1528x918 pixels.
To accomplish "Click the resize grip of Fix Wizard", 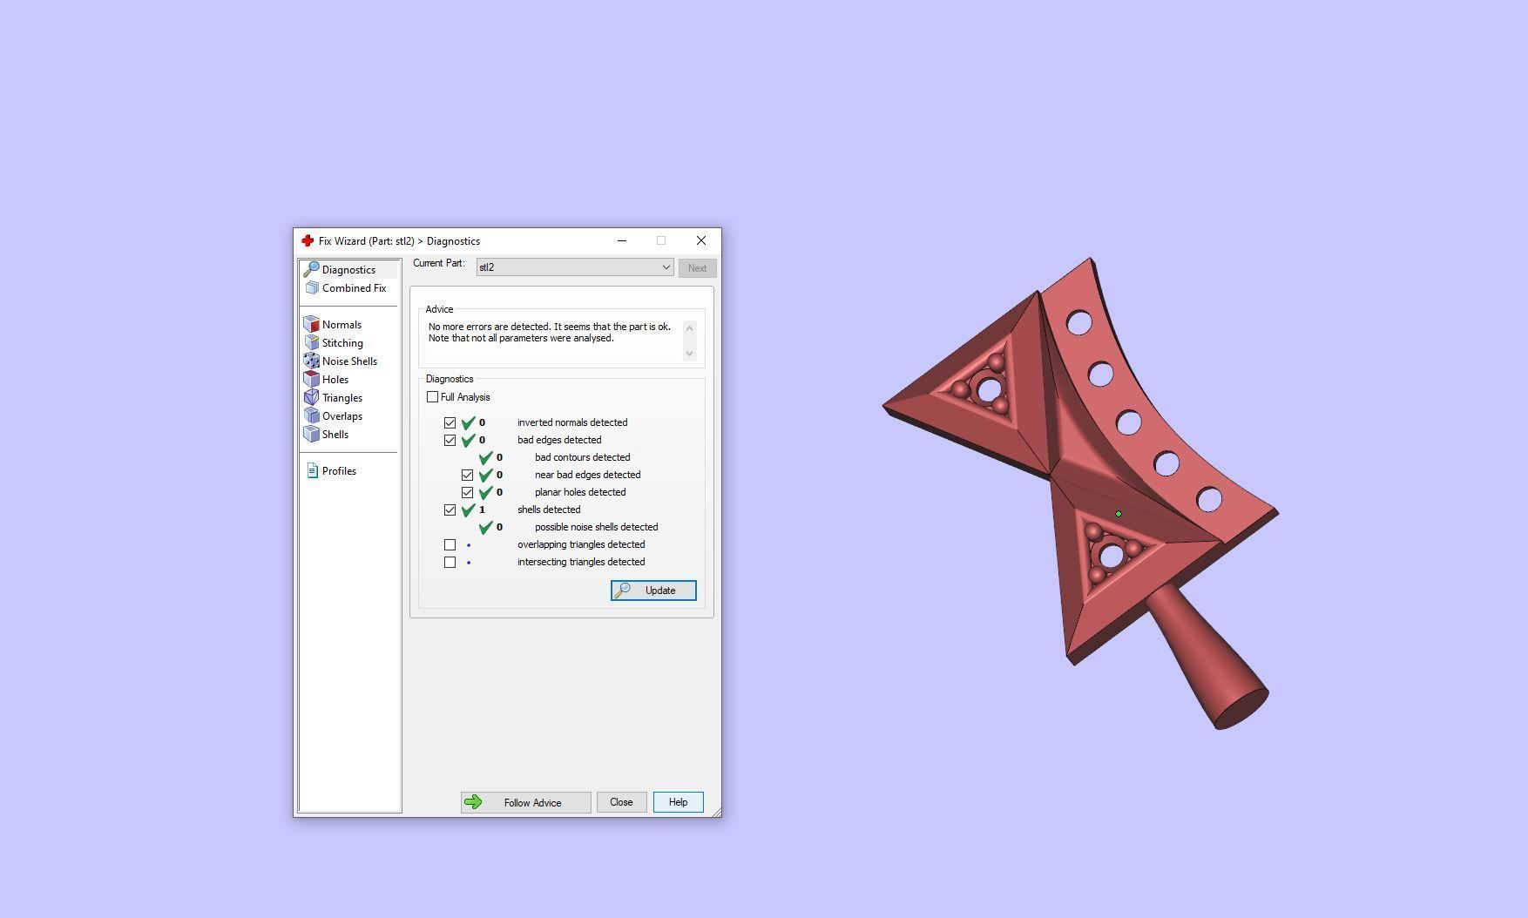I will tap(716, 812).
